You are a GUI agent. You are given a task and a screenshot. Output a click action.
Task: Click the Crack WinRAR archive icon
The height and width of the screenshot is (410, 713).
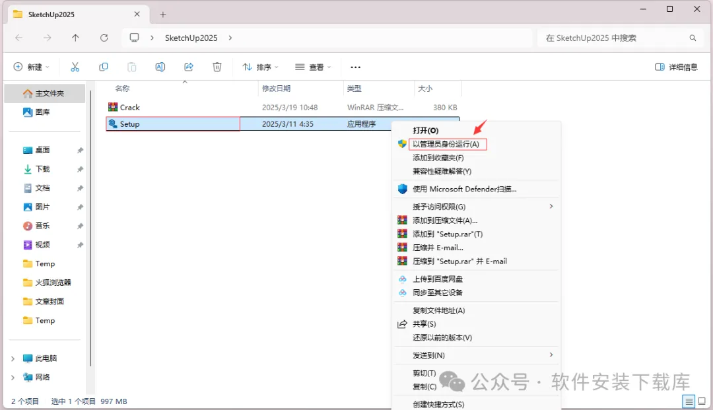coord(113,107)
